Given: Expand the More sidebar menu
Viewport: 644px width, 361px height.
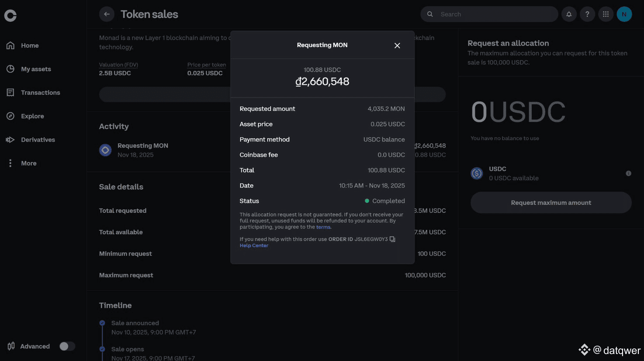Looking at the screenshot, I should click(28, 163).
